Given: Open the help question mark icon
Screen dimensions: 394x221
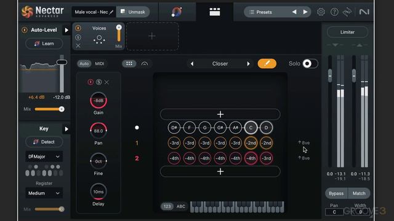Looking at the screenshot, I should [x=334, y=12].
